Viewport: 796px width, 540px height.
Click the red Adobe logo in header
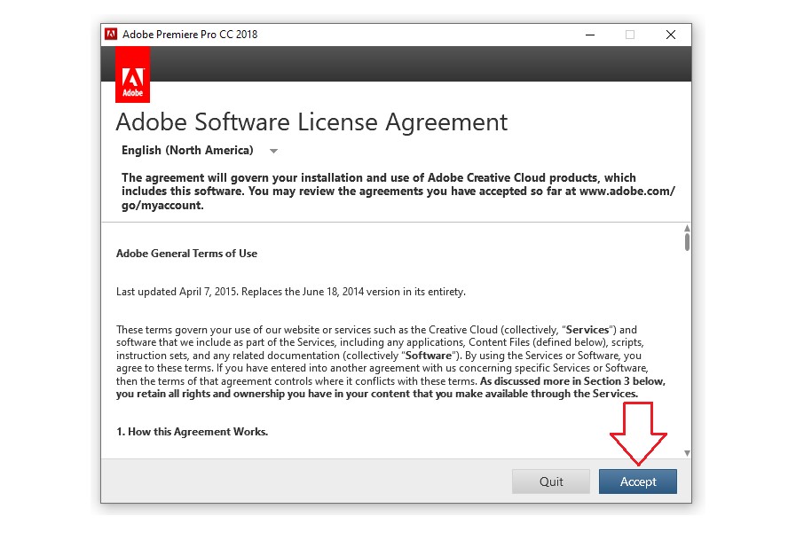pos(132,74)
